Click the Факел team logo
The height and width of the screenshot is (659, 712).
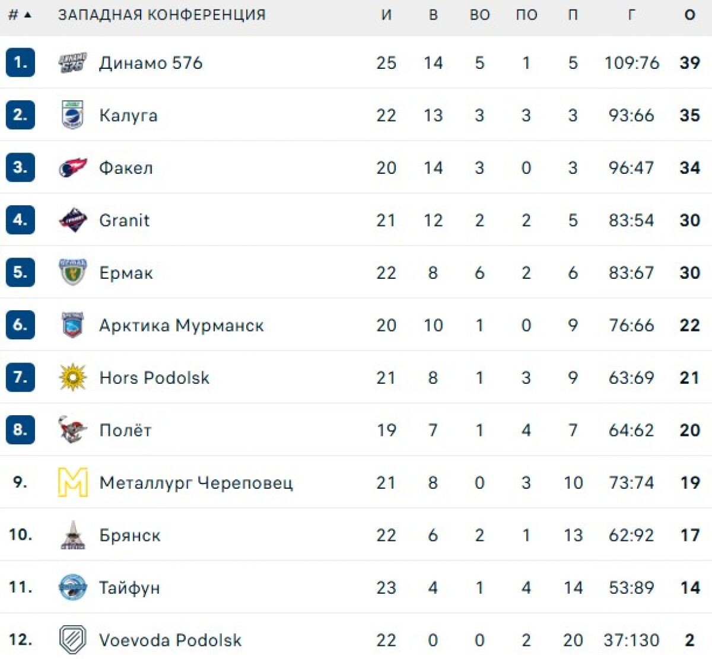[x=73, y=168]
